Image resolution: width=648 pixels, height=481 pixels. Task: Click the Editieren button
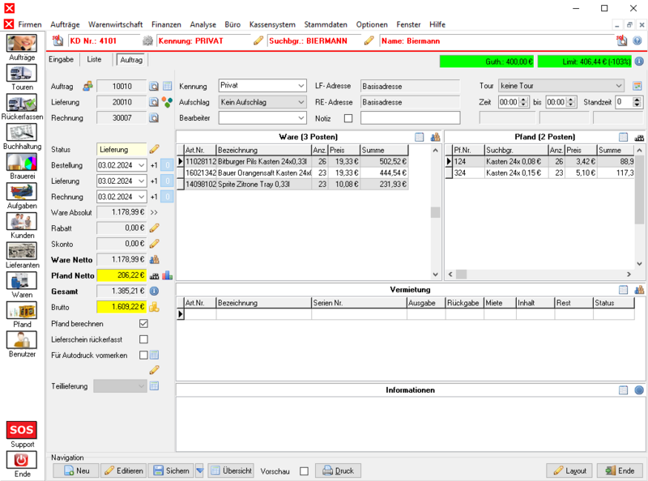124,470
